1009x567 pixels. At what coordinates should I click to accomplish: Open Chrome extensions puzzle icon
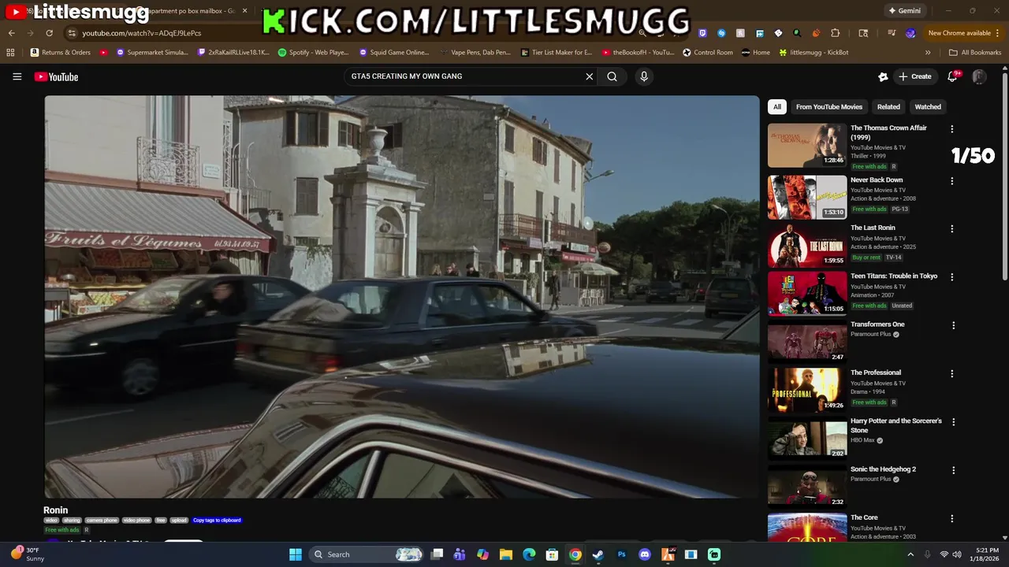[x=836, y=33]
